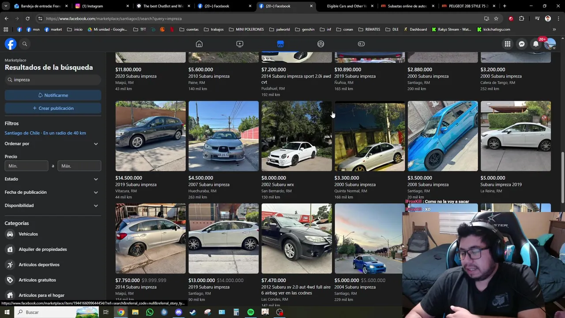Open your profile avatar menu
This screenshot has width=565, height=318.
pos(550,44)
